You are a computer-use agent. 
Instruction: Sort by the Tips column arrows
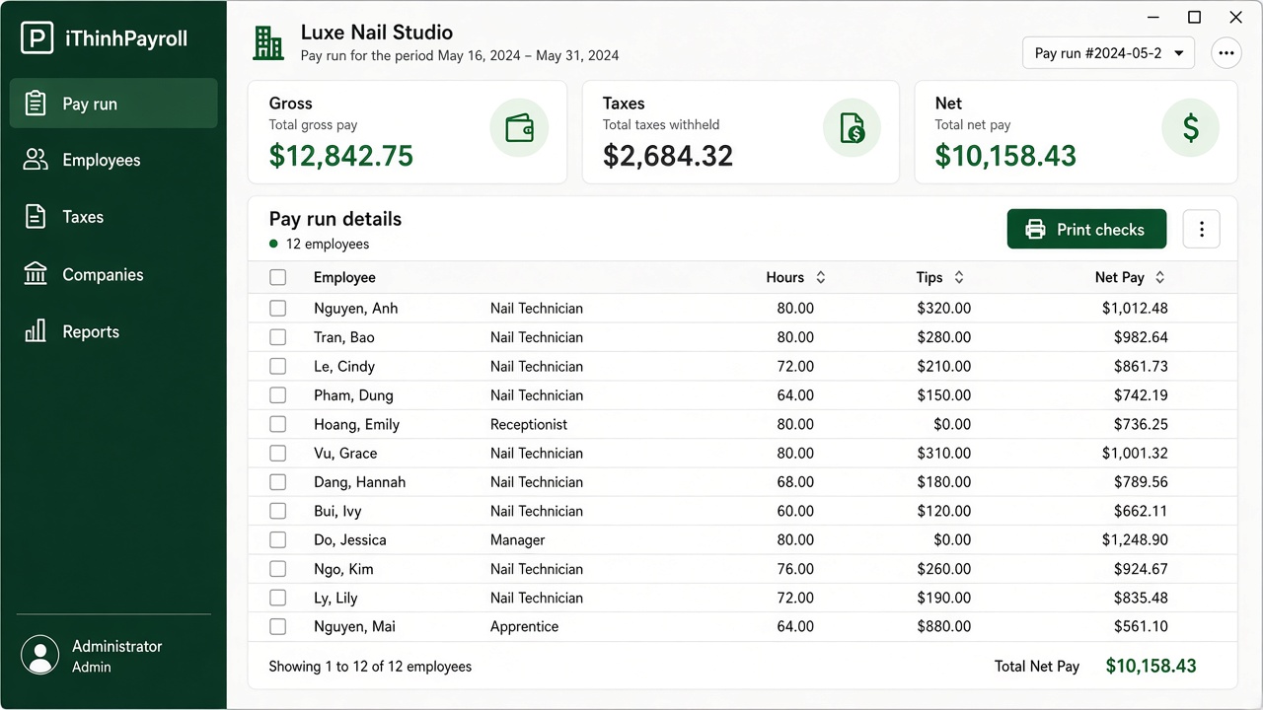[x=958, y=278]
